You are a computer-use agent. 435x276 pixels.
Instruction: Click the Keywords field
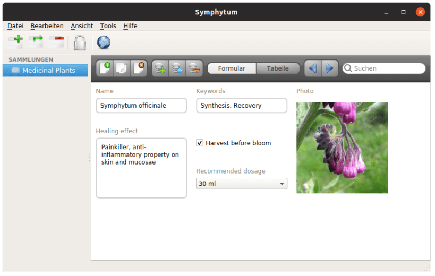[242, 106]
